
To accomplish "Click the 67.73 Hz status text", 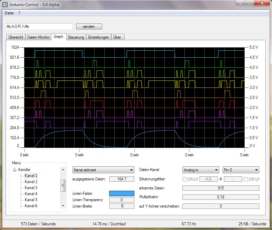I will click(189, 224).
